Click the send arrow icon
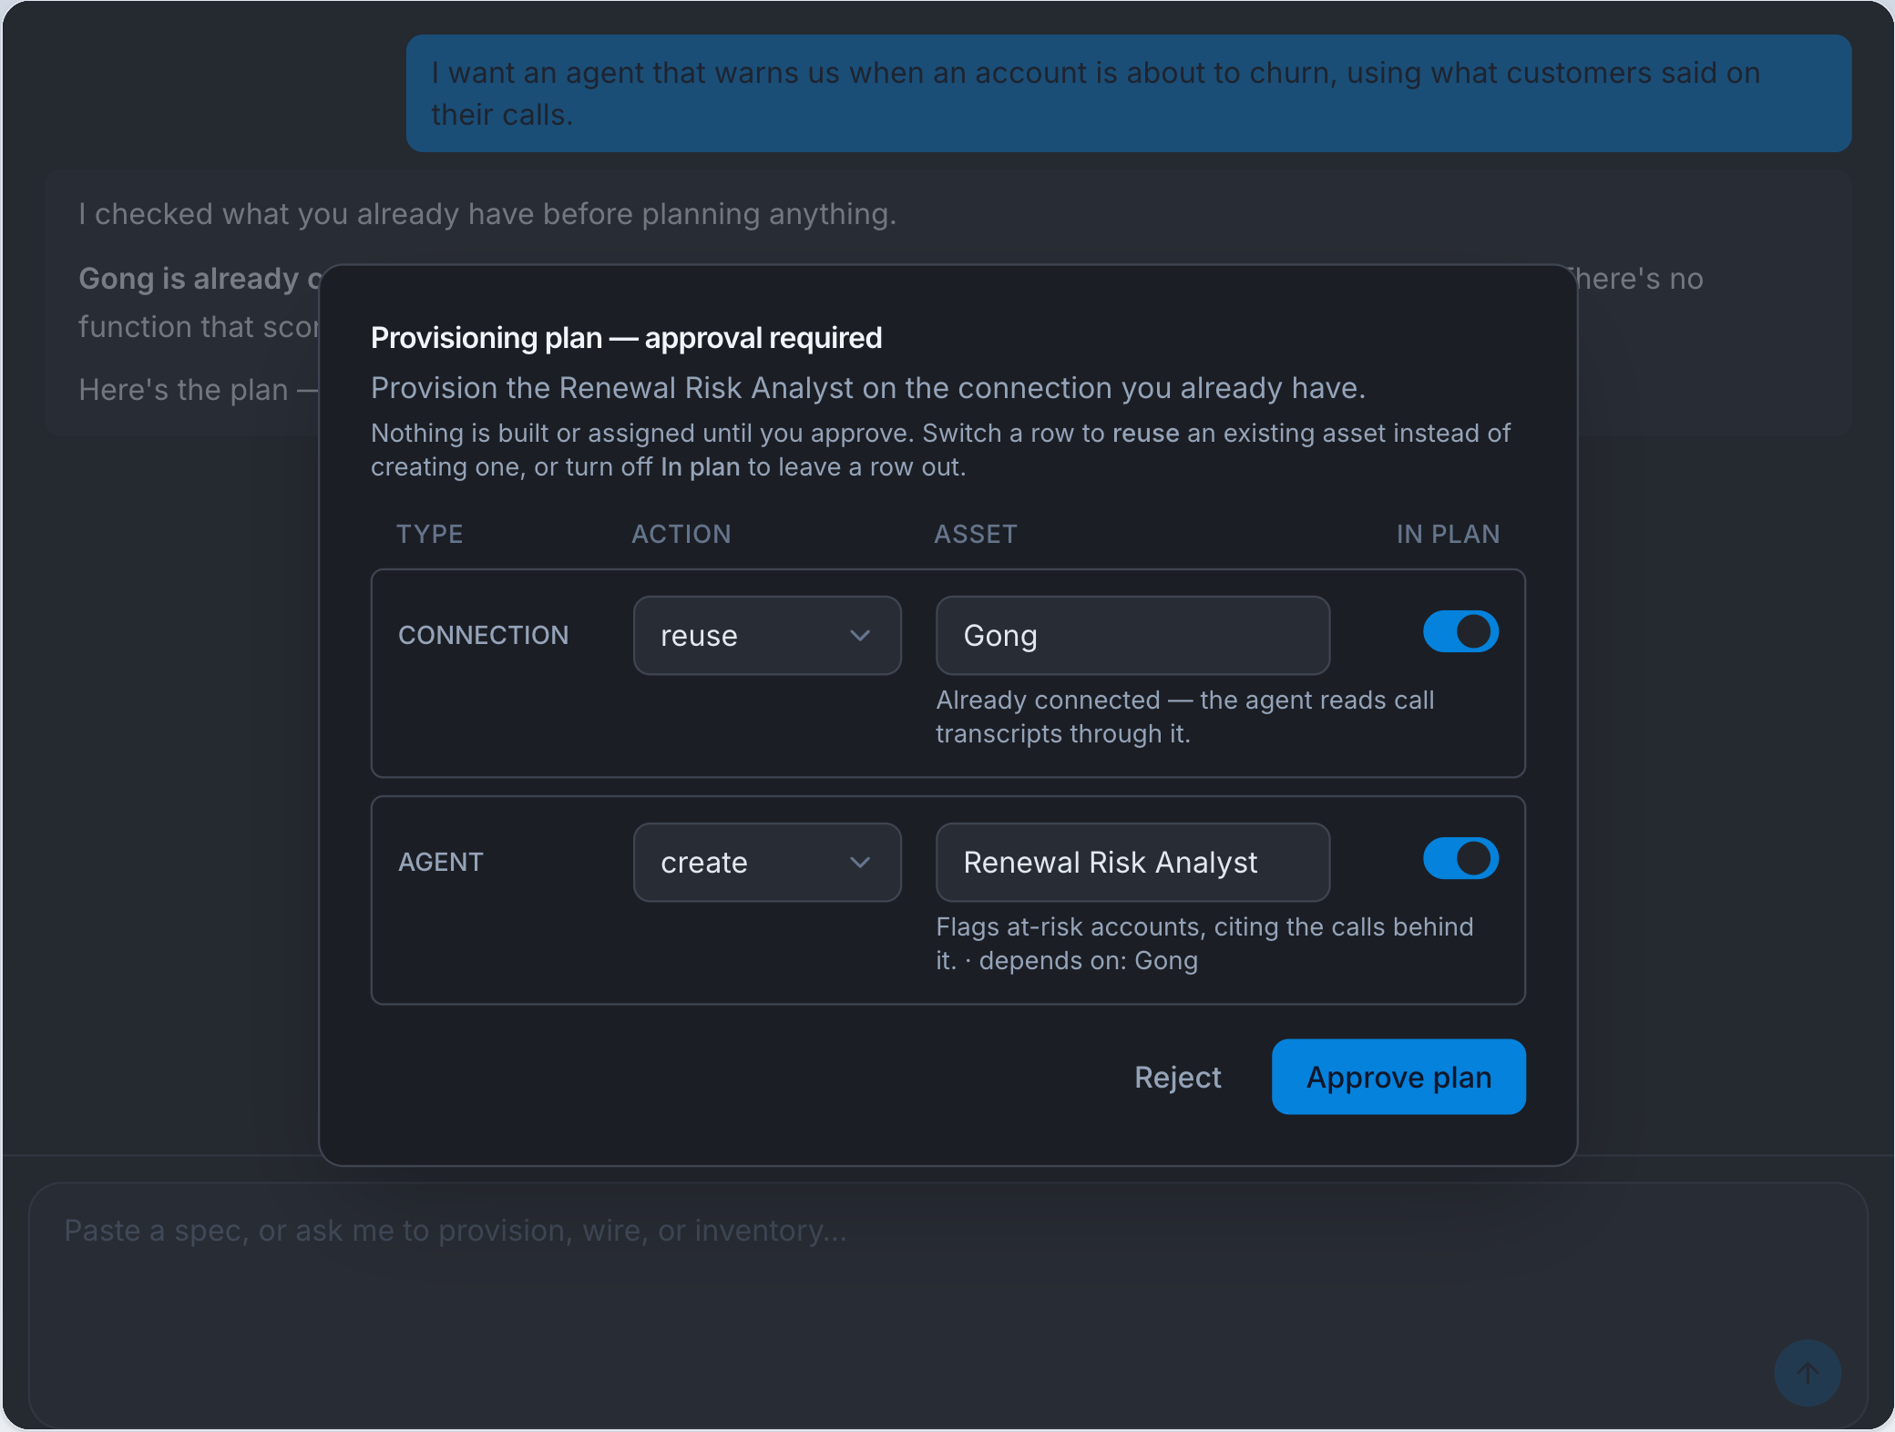The width and height of the screenshot is (1895, 1432). 1808,1373
